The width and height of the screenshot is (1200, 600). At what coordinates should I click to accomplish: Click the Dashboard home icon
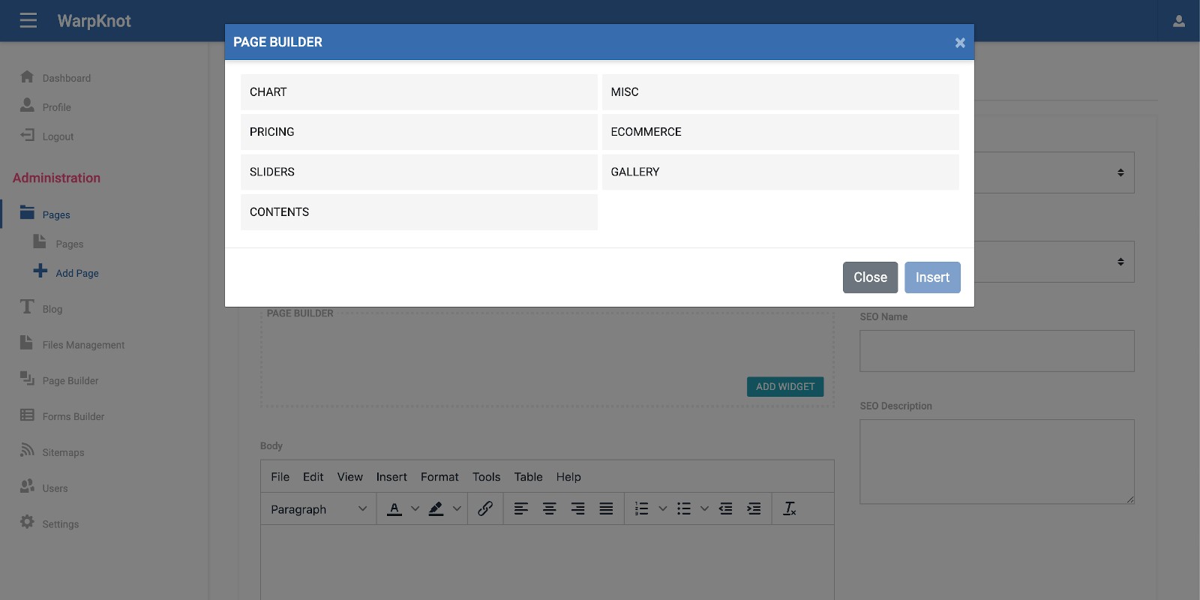pos(27,76)
